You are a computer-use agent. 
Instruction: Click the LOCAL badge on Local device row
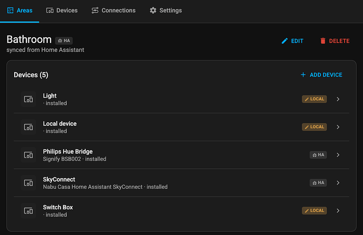pyautogui.click(x=315, y=127)
